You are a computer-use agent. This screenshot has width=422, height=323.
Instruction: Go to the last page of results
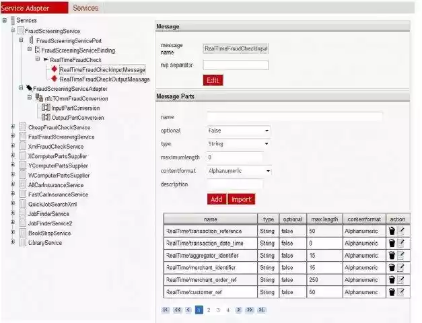click(262, 310)
